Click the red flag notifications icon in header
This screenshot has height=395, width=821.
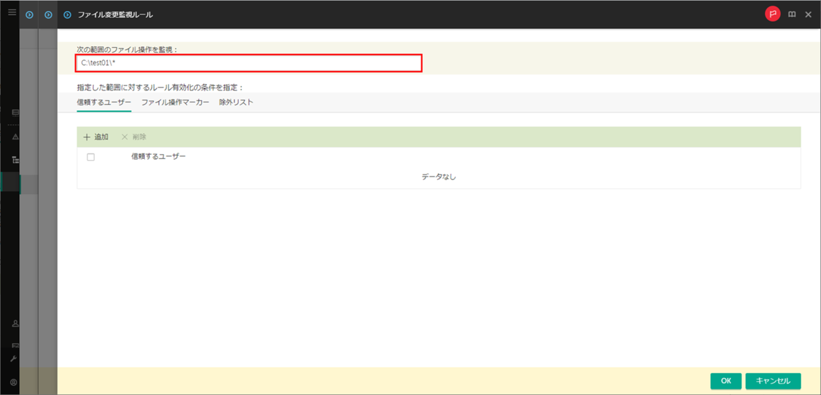pyautogui.click(x=772, y=12)
